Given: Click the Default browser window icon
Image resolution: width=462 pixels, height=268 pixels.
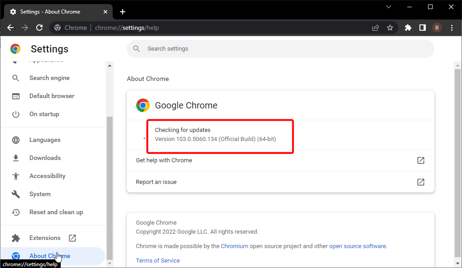Looking at the screenshot, I should (x=16, y=96).
